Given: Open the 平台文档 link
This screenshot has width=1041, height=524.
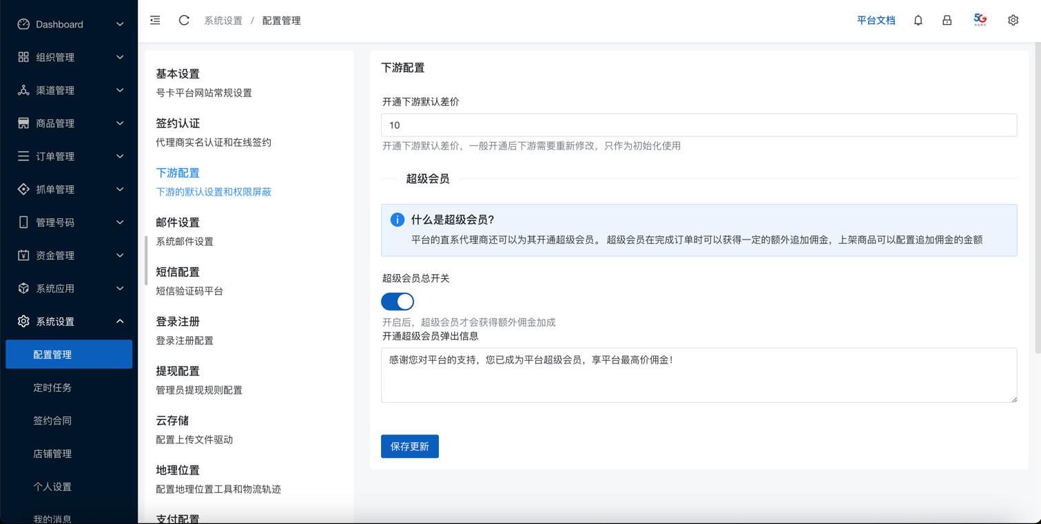Looking at the screenshot, I should [x=876, y=21].
